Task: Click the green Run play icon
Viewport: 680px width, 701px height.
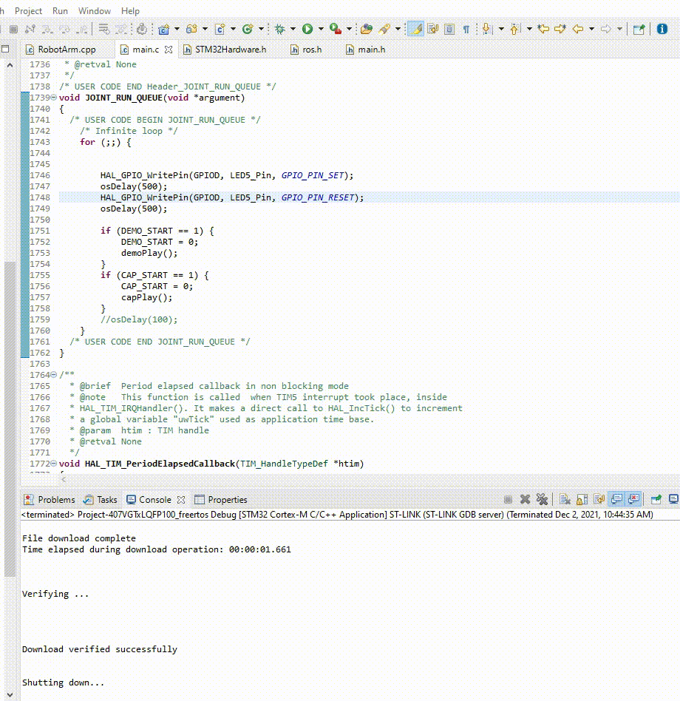Action: [x=307, y=30]
